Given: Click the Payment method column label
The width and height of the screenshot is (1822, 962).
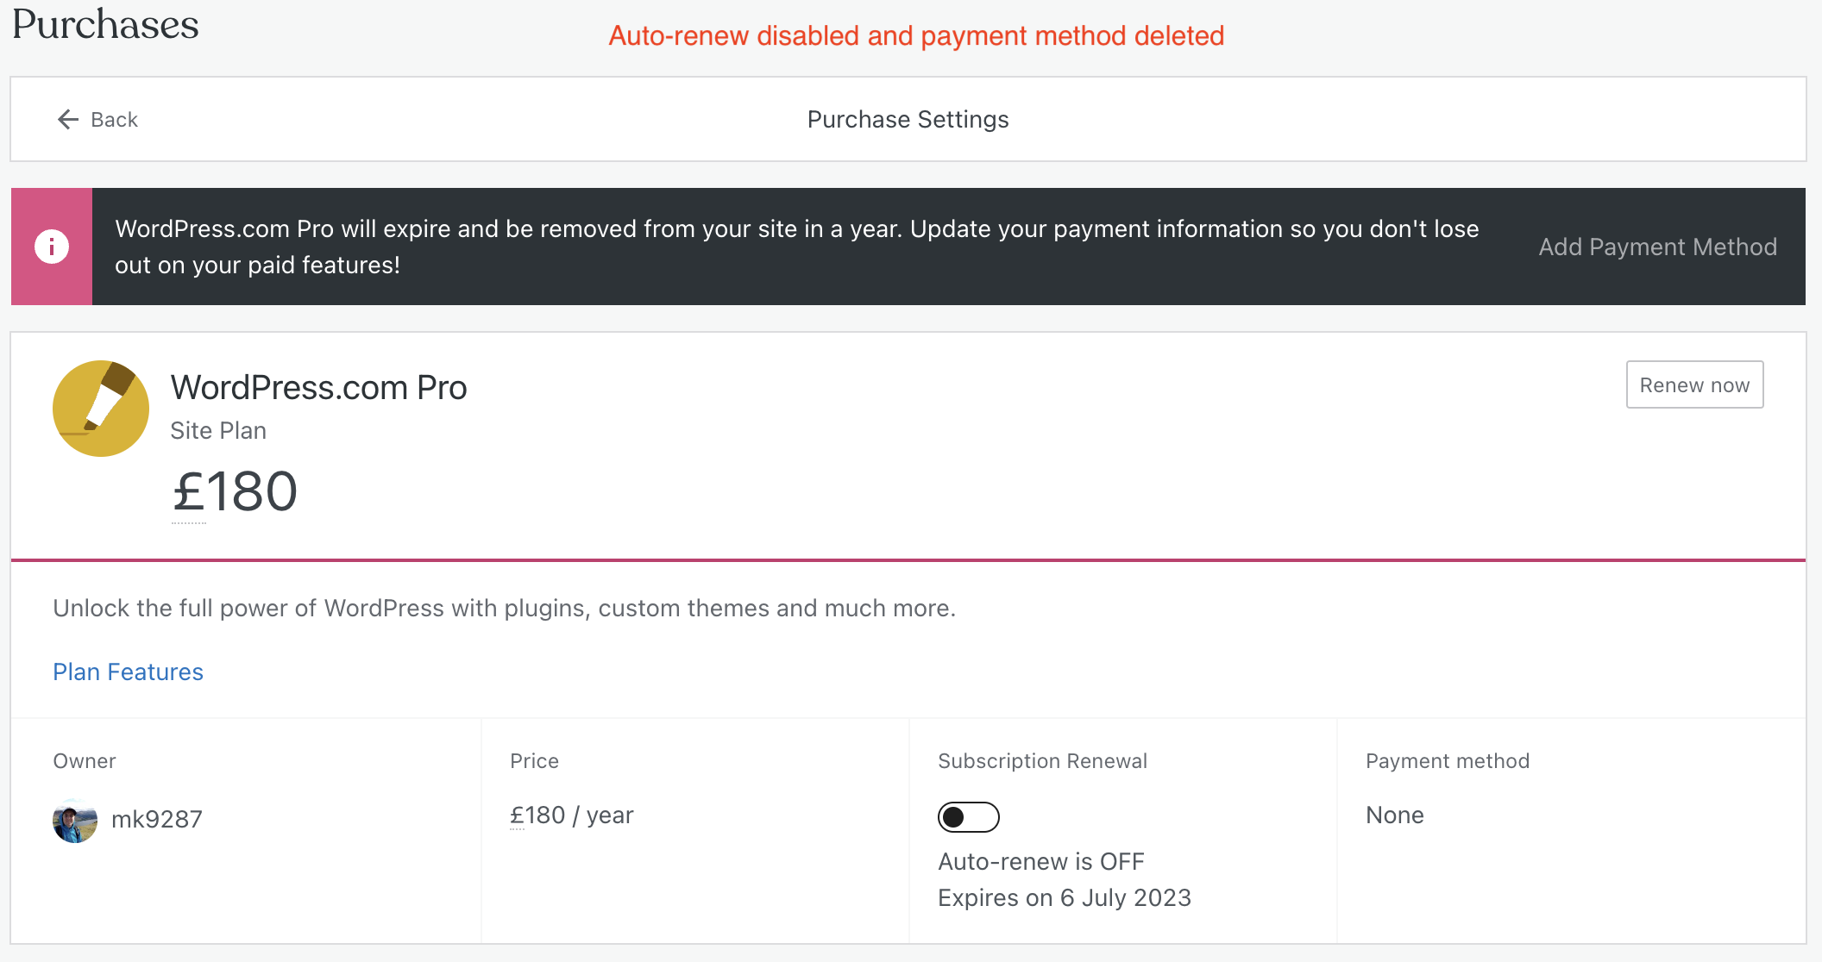Looking at the screenshot, I should [x=1447, y=761].
